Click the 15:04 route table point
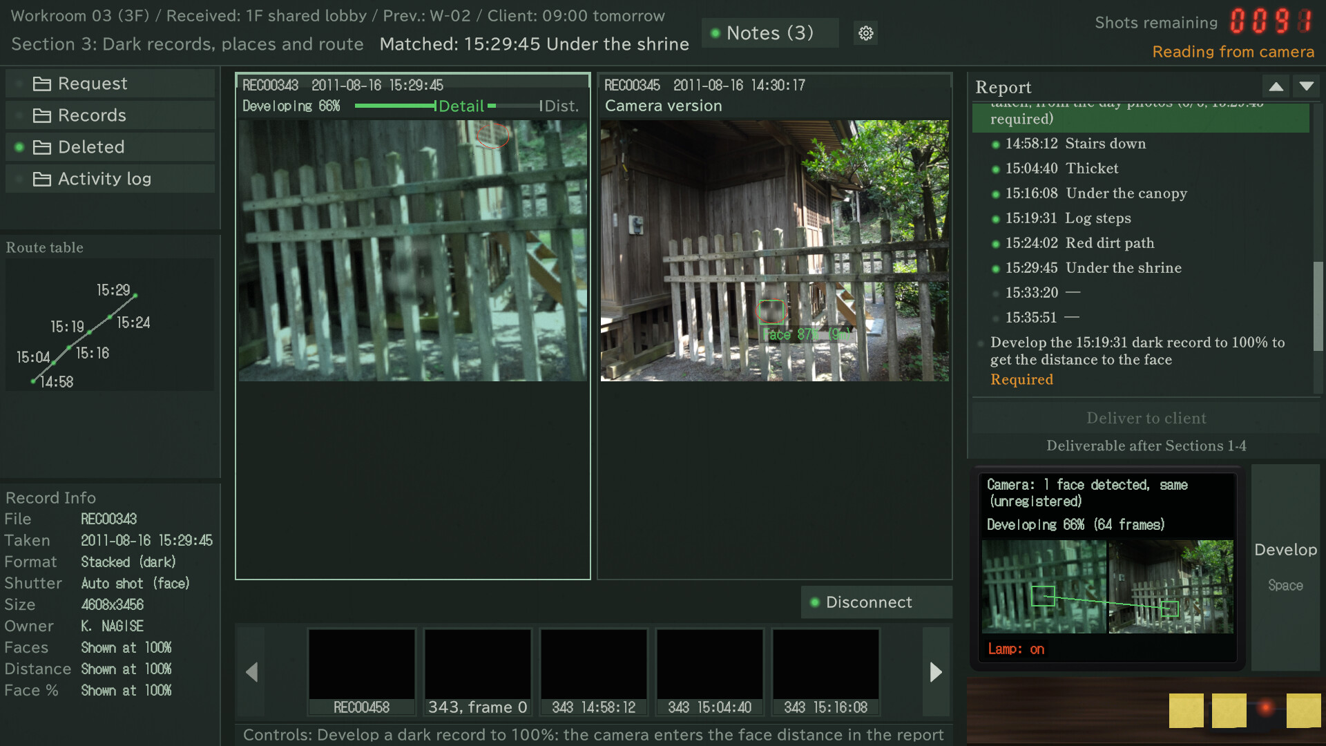Viewport: 1326px width, 746px height. click(x=54, y=361)
